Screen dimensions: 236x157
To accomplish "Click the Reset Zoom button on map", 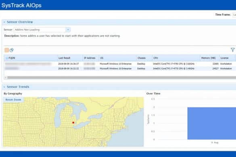I will (13, 100).
